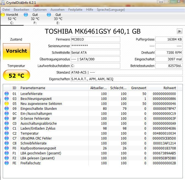The image size is (185, 180).
Task: Click yellow warning icon for Neu zugewiesene Sektoren
Action: pos(7,103)
